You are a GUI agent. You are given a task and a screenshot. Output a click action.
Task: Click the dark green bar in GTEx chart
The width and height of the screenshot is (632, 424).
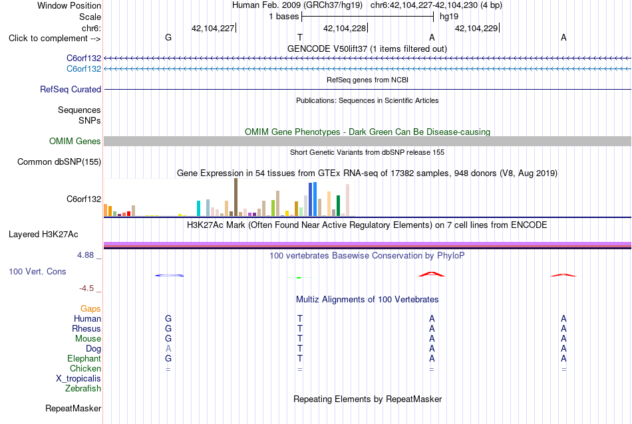pos(338,206)
